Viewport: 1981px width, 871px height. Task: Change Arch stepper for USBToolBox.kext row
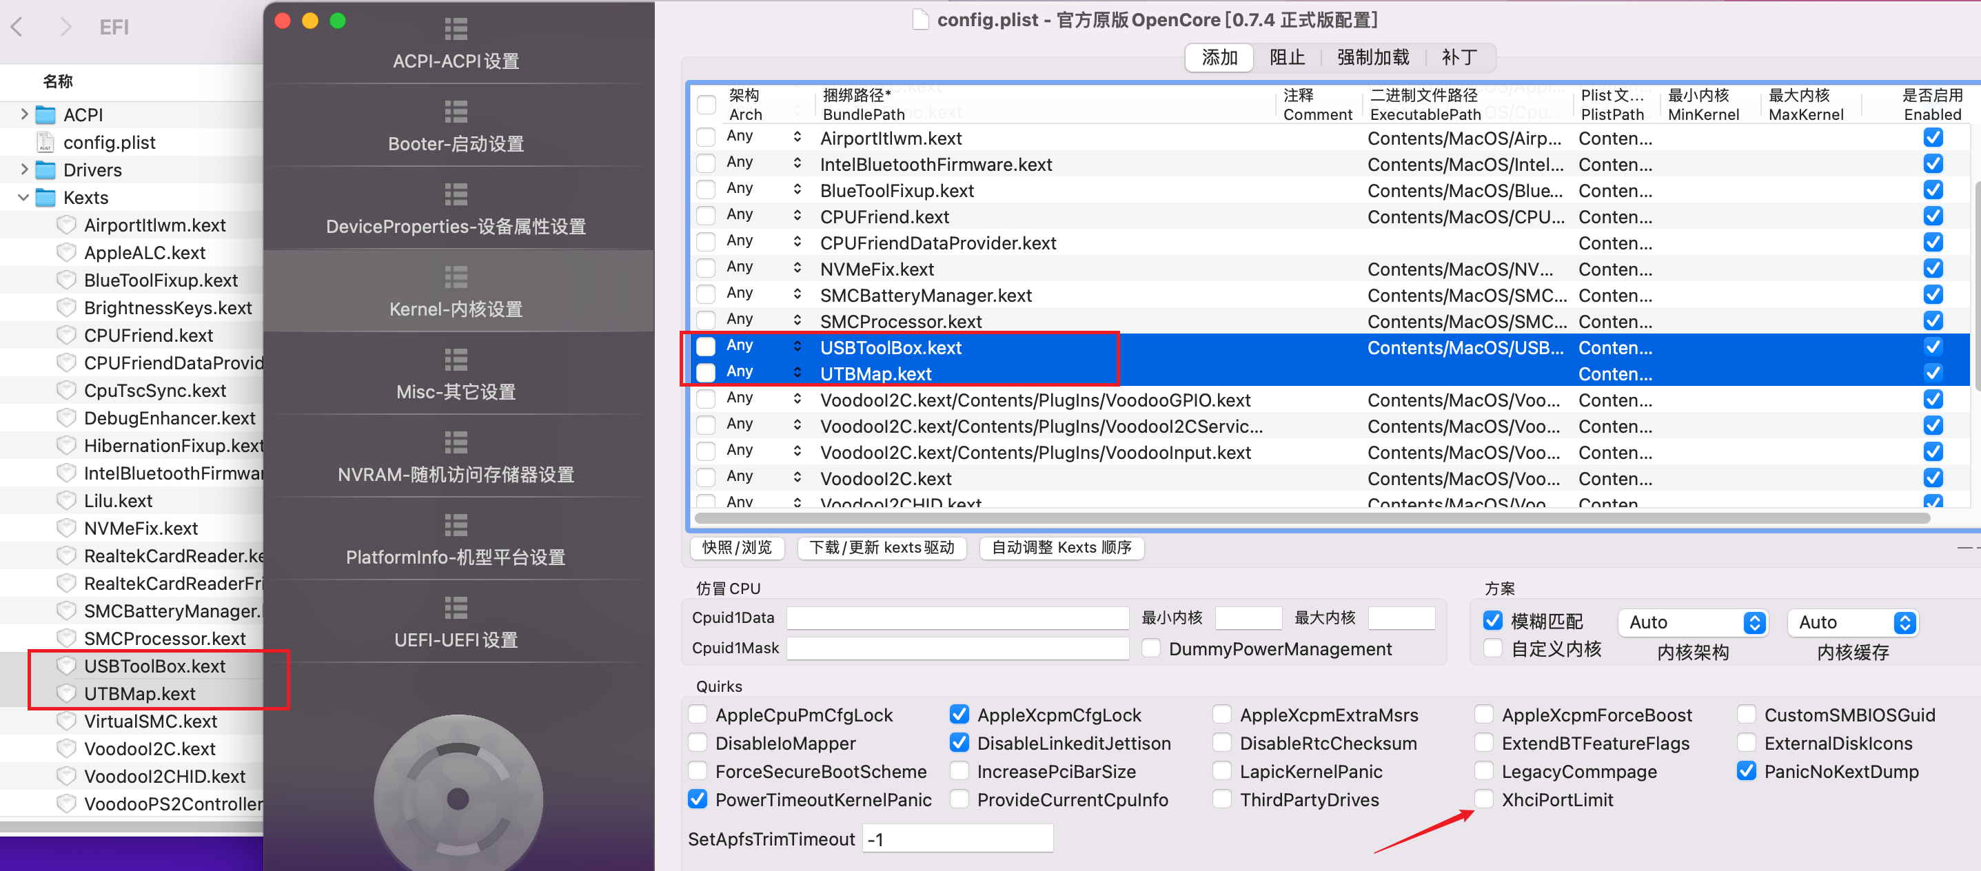pyautogui.click(x=798, y=346)
